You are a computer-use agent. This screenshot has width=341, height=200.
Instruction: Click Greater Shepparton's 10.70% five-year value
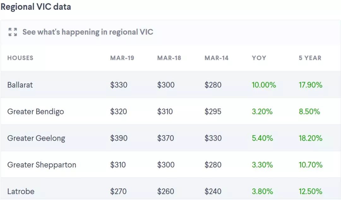310,165
